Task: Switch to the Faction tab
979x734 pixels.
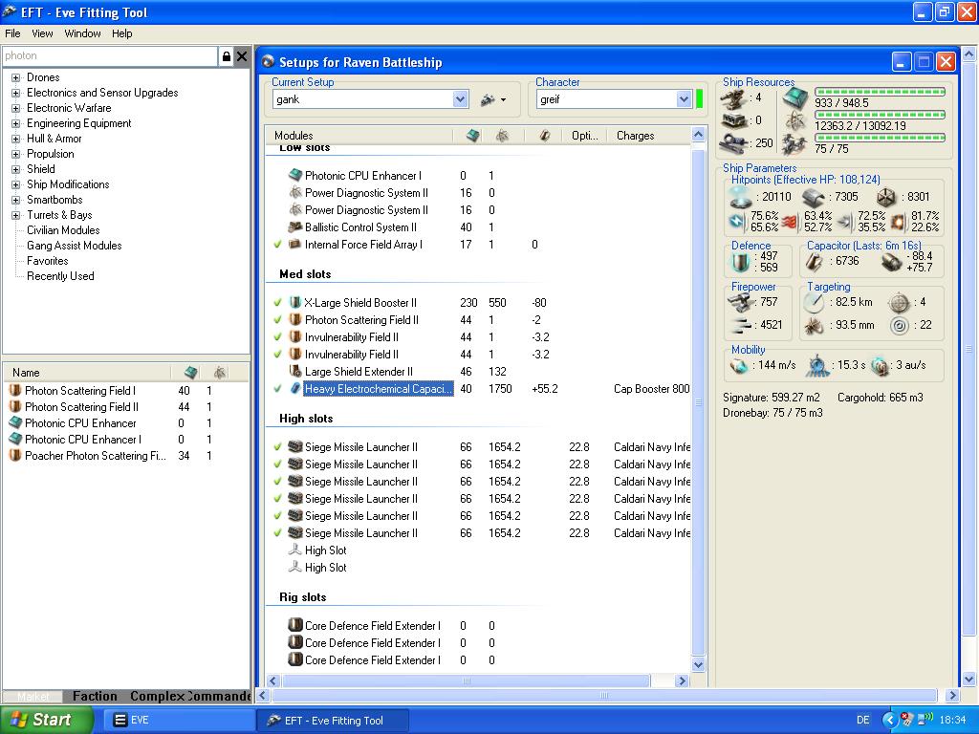Action: (95, 696)
